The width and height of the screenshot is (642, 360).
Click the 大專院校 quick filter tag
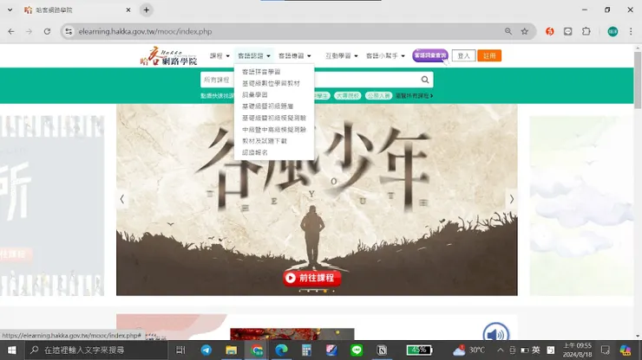point(348,95)
